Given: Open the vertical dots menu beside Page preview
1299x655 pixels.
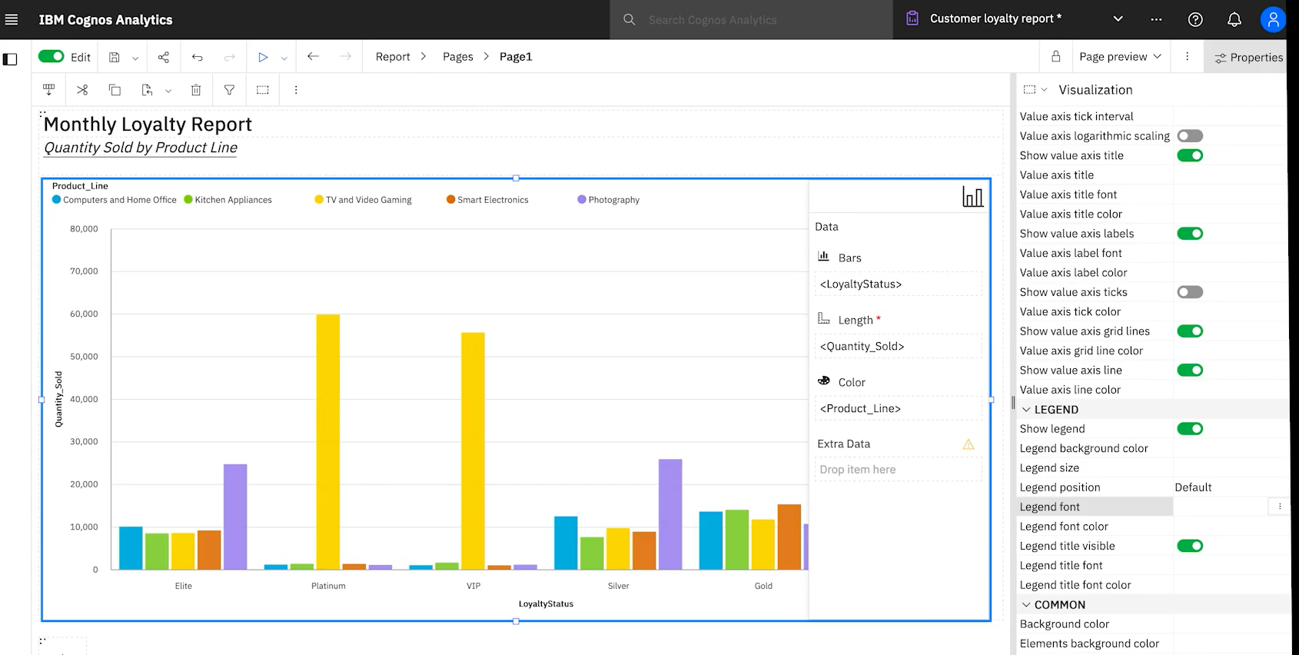Looking at the screenshot, I should pos(1187,56).
